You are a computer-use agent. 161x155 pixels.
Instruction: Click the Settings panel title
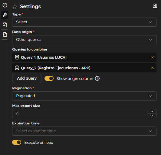[x=30, y=6]
